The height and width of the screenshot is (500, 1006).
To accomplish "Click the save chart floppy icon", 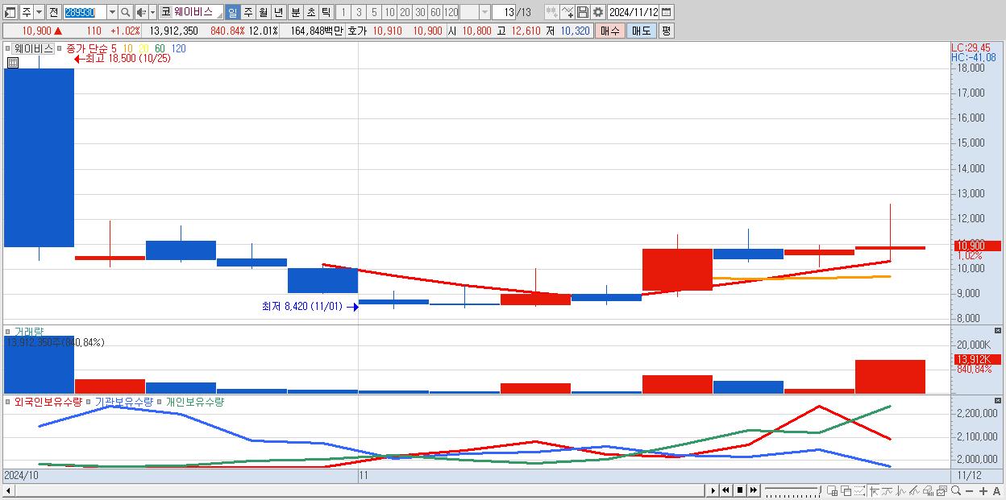I will [582, 12].
